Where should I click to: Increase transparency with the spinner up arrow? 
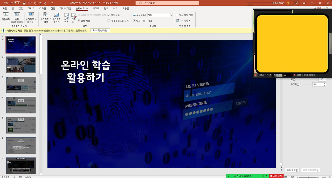point(325,84)
